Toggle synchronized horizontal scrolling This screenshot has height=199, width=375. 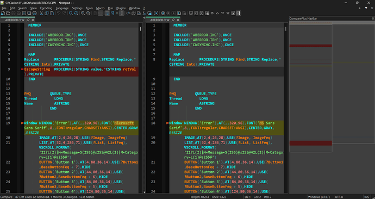(x=101, y=13)
